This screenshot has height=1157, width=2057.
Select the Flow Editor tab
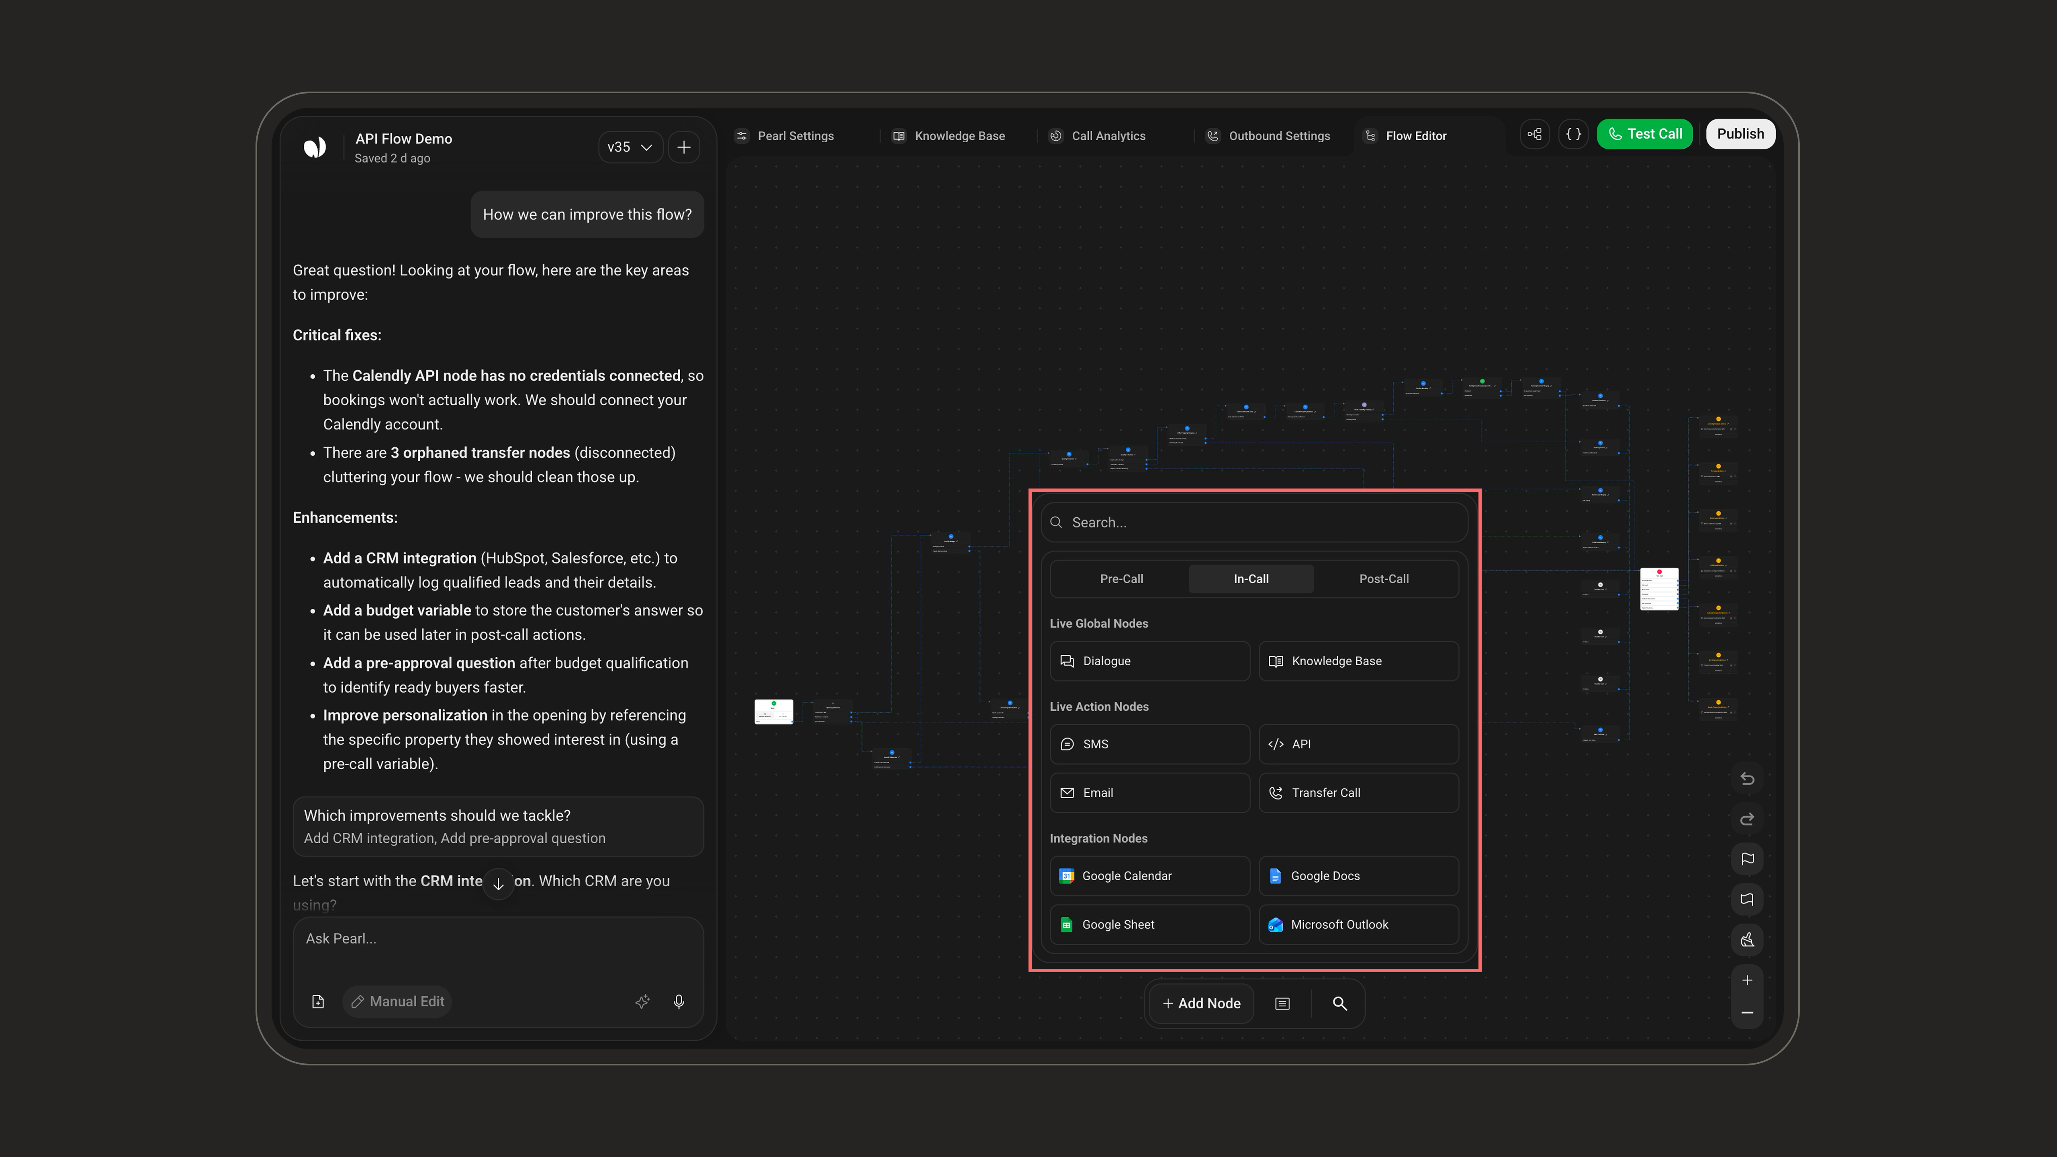1405,136
